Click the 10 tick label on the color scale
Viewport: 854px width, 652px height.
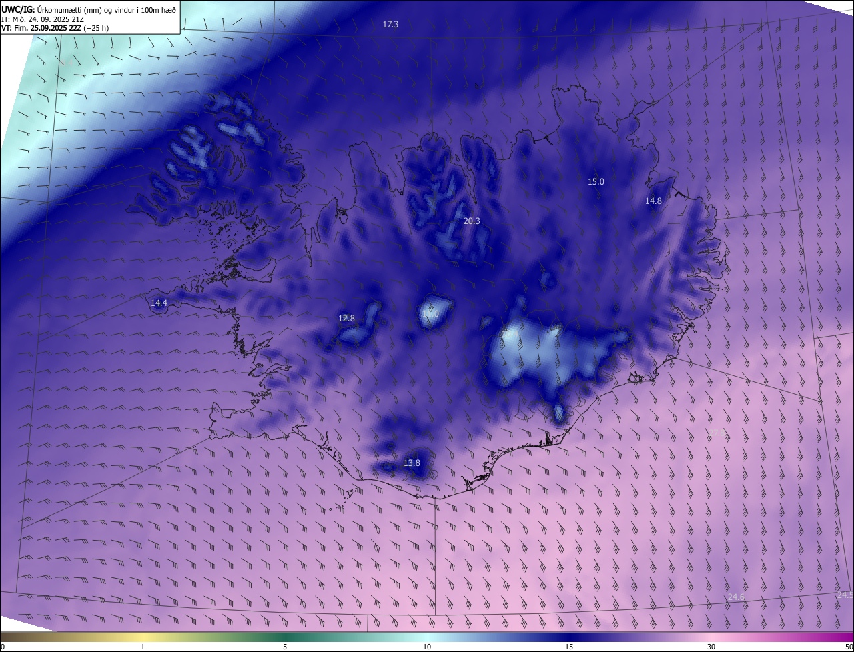click(427, 647)
